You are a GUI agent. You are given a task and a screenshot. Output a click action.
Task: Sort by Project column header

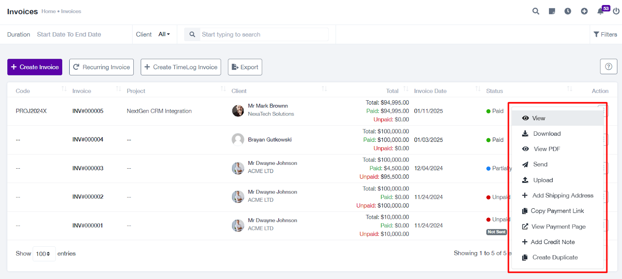[x=136, y=91]
